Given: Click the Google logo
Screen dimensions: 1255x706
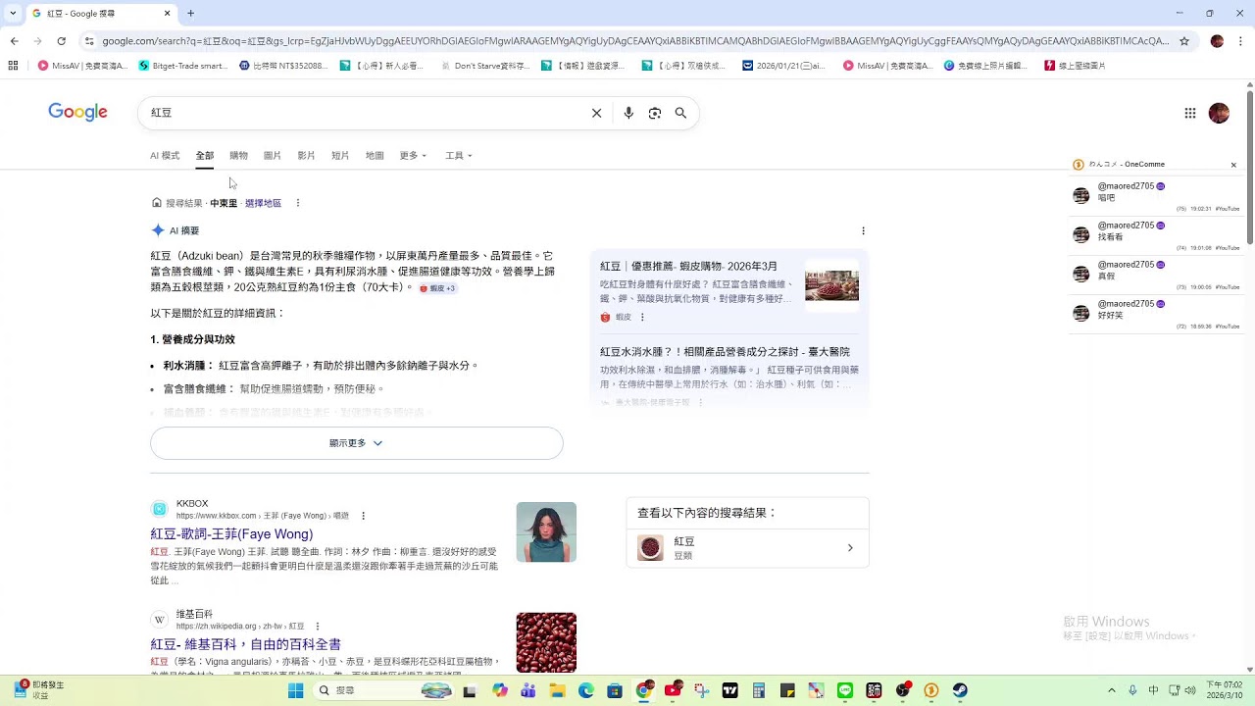Looking at the screenshot, I should [77, 112].
